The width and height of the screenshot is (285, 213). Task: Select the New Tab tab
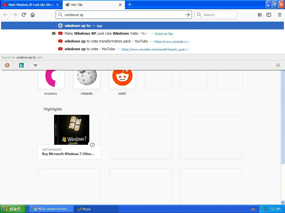94,5
